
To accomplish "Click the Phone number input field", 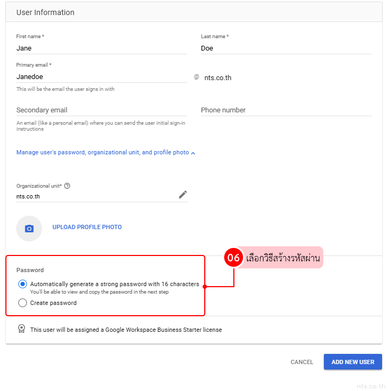I will 286,110.
